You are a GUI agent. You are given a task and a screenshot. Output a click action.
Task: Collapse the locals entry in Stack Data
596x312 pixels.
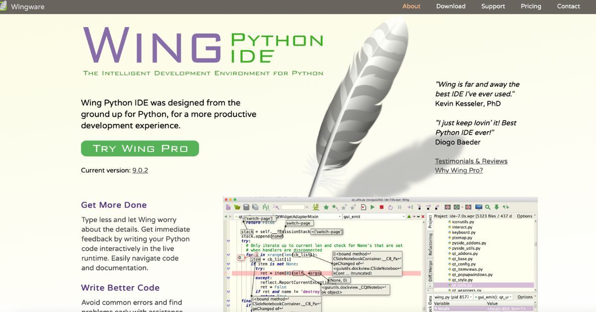pyautogui.click(x=436, y=308)
